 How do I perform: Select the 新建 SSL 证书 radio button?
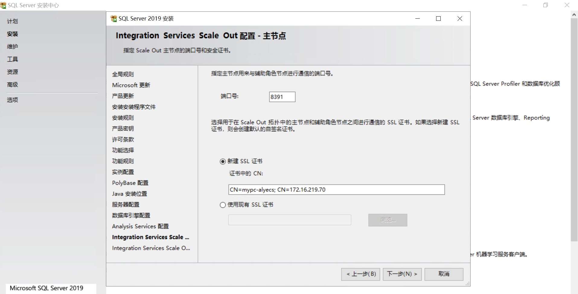coord(223,162)
